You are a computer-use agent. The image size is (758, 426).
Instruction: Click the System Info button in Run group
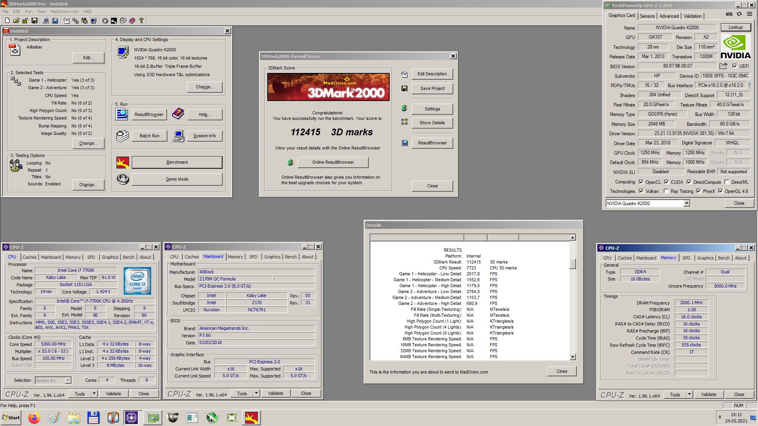point(205,136)
